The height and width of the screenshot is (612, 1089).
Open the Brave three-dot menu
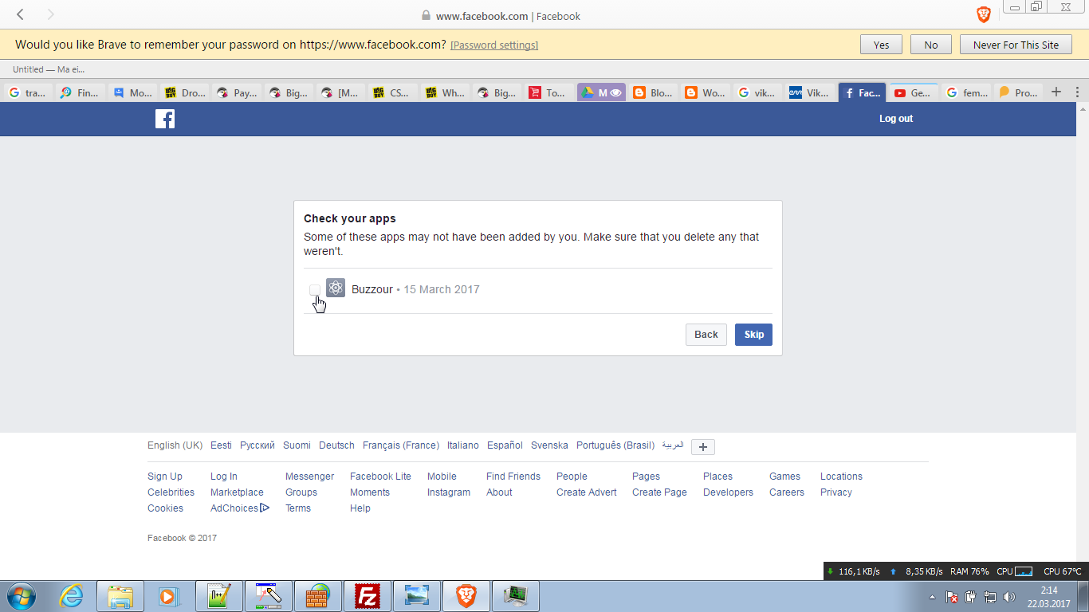[1077, 92]
